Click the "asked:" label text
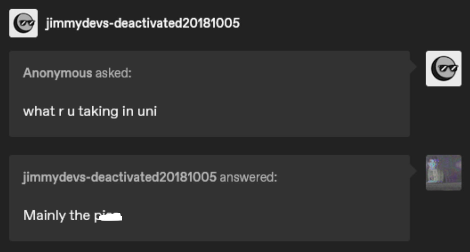470x252 pixels. point(113,73)
